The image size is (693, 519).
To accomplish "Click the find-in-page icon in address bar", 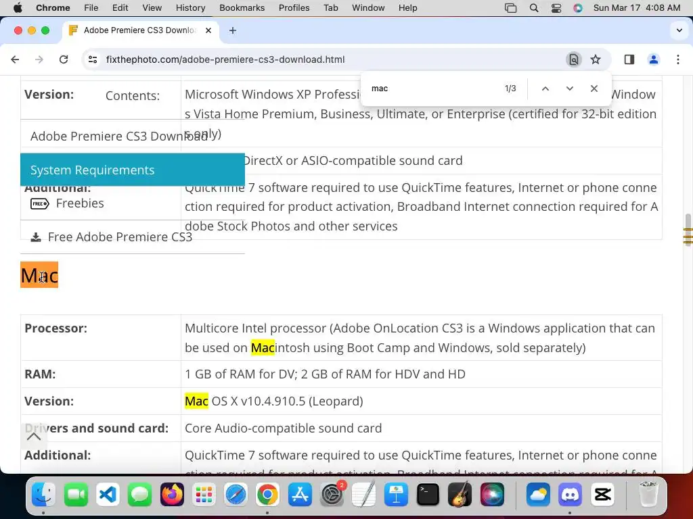I will pos(573,59).
